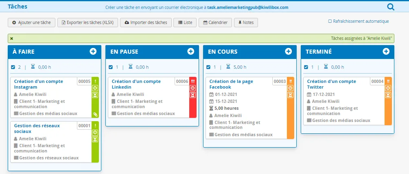This screenshot has width=409, height=174.
Task: Add a task to EN PAUSE column
Action: point(191,52)
